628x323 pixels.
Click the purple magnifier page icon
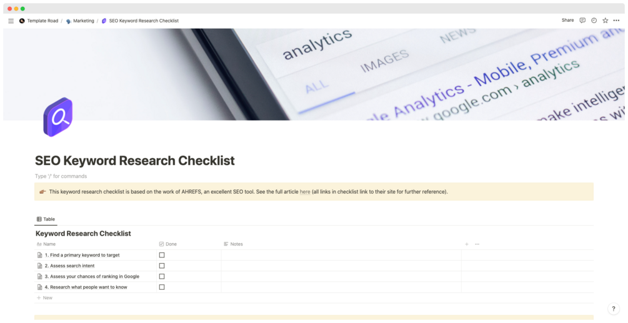(x=58, y=117)
